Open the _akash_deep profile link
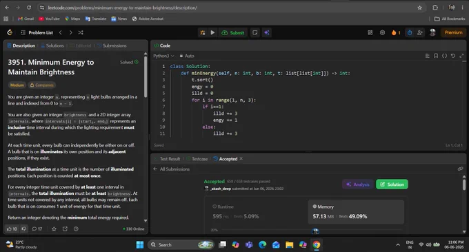Viewport: 469px width, 252px height. pyautogui.click(x=221, y=189)
